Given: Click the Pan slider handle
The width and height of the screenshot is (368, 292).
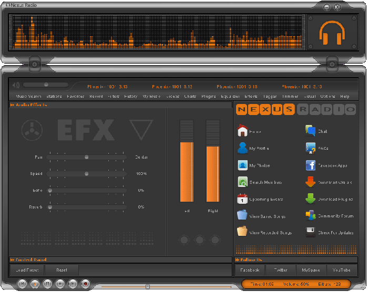Looking at the screenshot, I should [x=87, y=157].
